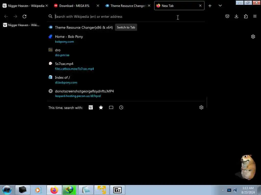This screenshot has height=195, width=261.
Task: Open the leopard.hosting.pecon.us MP4 suggestion
Action: point(126,93)
